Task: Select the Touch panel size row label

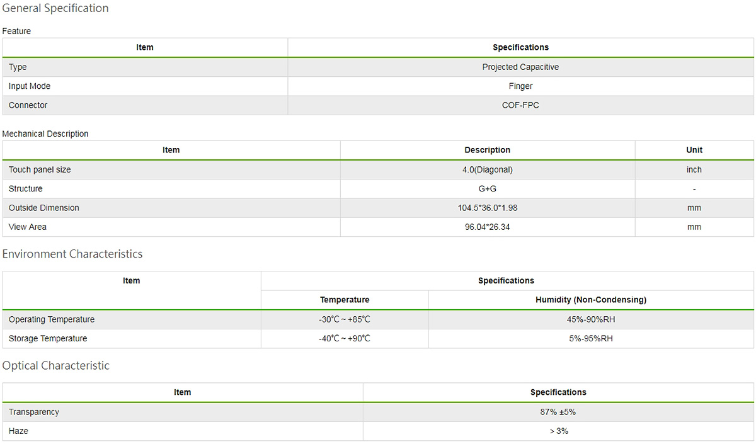Action: [40, 170]
